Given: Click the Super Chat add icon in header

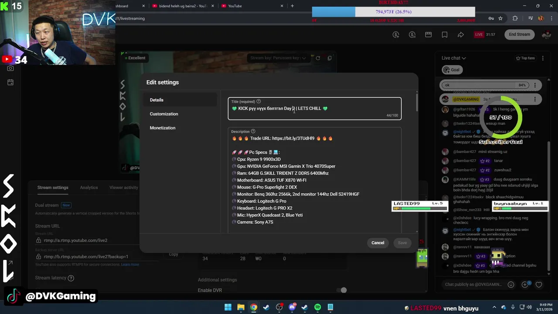Looking at the screenshot, I should (396, 34).
